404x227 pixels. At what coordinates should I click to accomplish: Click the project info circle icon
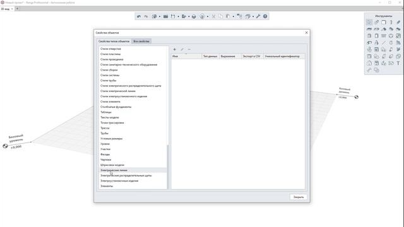point(202,16)
